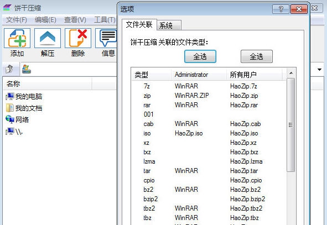Select the cab type row
The width and height of the screenshot is (327, 225).
(209, 124)
